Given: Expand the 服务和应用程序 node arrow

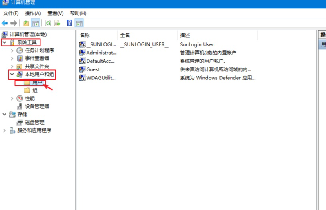Looking at the screenshot, I should coord(4,130).
